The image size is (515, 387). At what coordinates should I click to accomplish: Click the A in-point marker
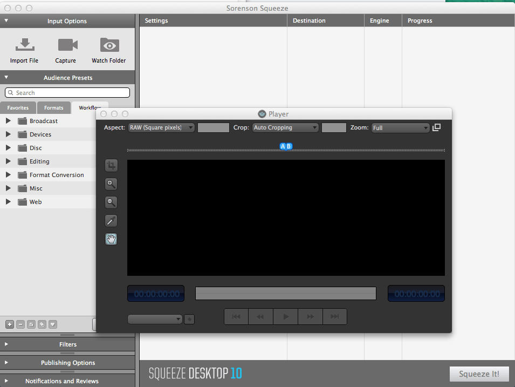tap(283, 146)
